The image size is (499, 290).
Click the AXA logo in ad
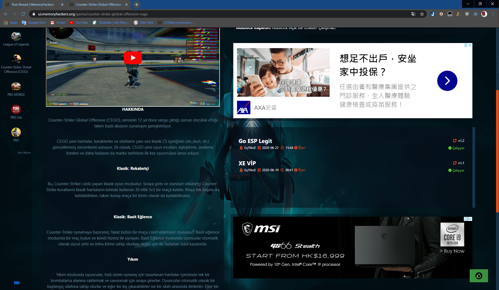pyautogui.click(x=244, y=108)
